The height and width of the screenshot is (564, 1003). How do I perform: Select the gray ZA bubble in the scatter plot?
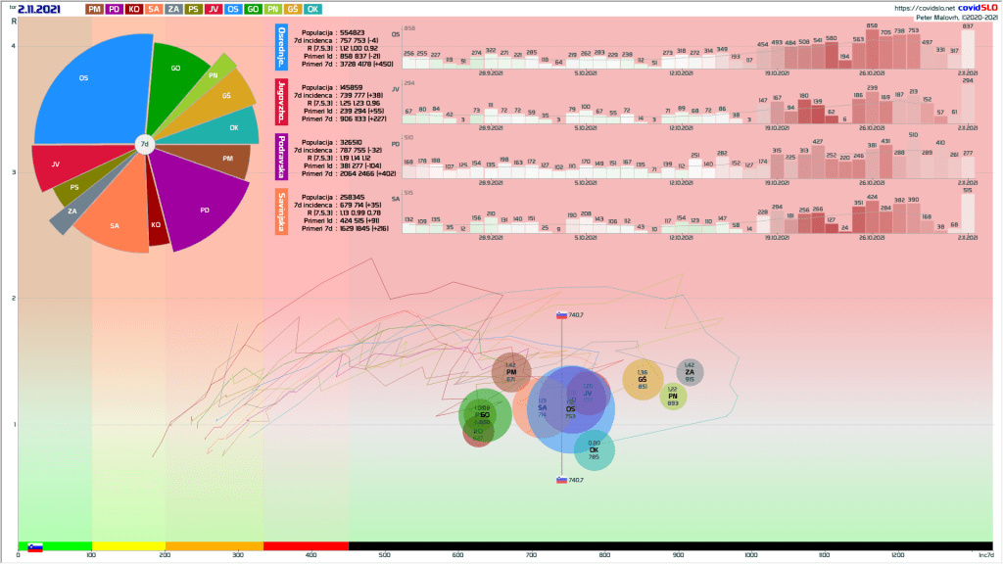[690, 372]
